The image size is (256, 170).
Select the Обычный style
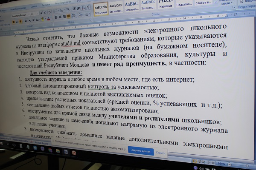(x=101, y=9)
